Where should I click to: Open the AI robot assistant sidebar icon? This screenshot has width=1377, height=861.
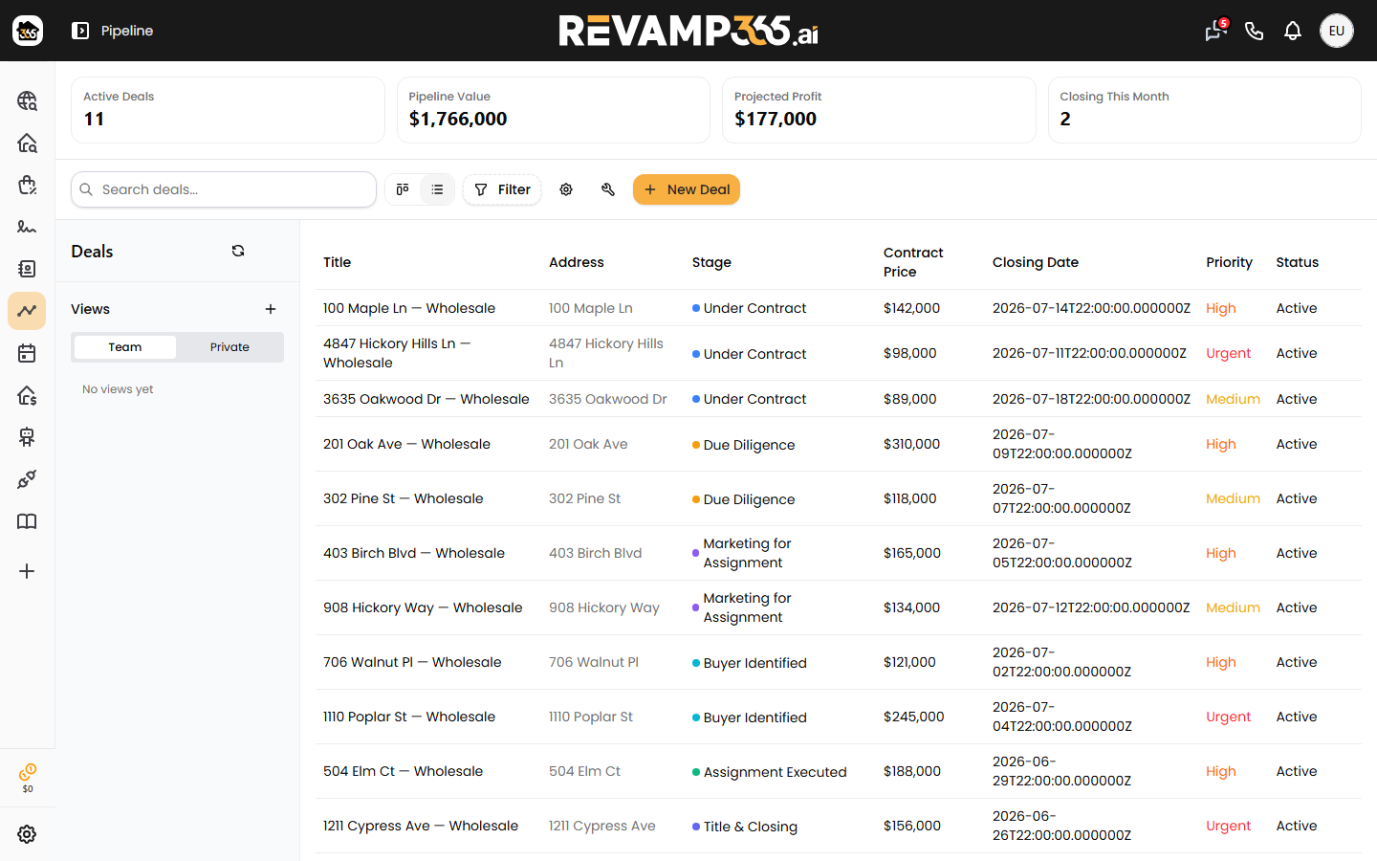point(27,437)
